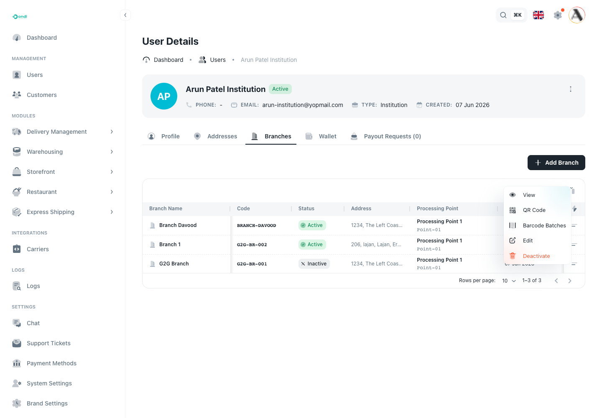Viewport: 602px width, 418px height.
Task: Open Logs page in sidebar
Action: pos(63,286)
